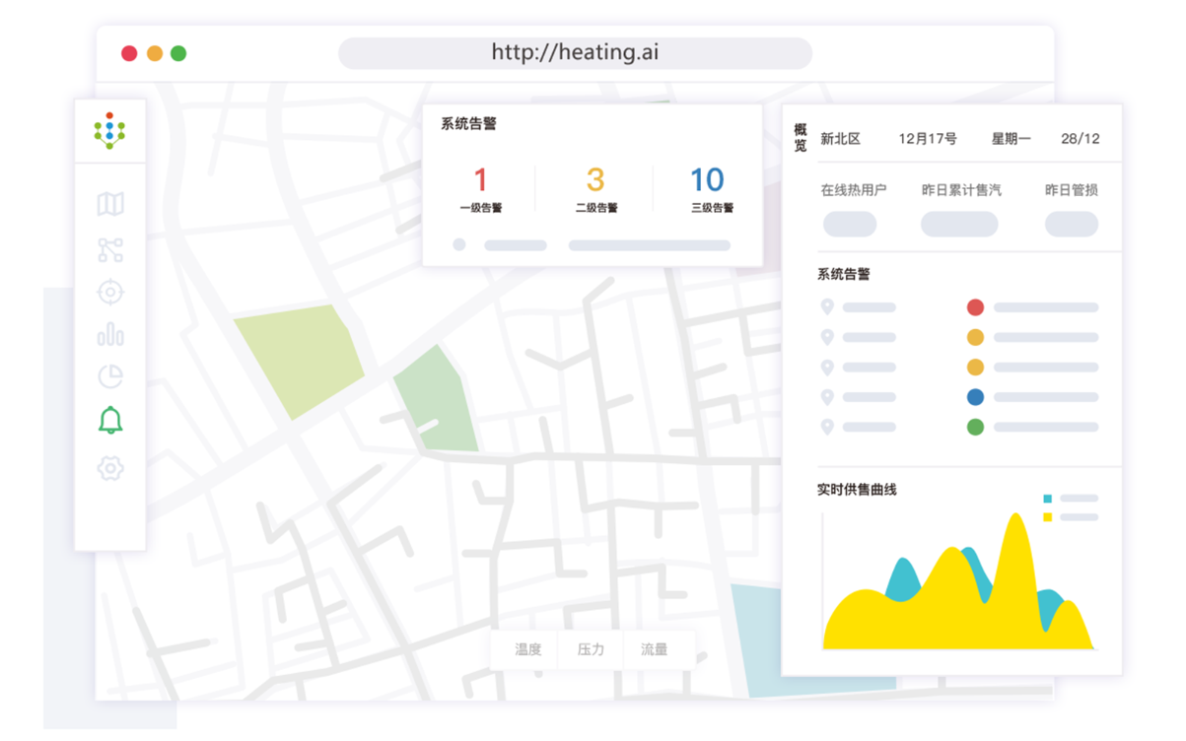Click the 28/12 value
Viewport: 1186px width, 741px height.
1081,139
